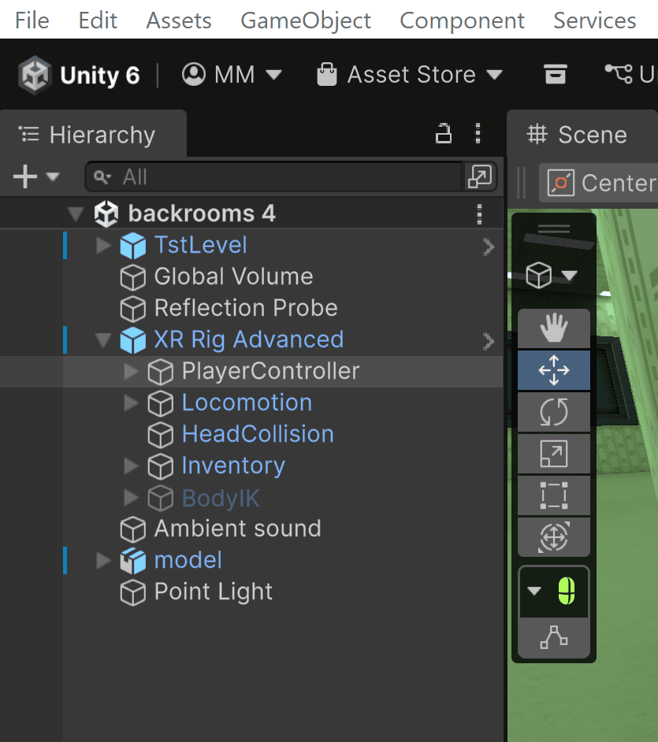This screenshot has height=742, width=658.
Task: Expand the TstLevel prefab
Action: pyautogui.click(x=103, y=245)
